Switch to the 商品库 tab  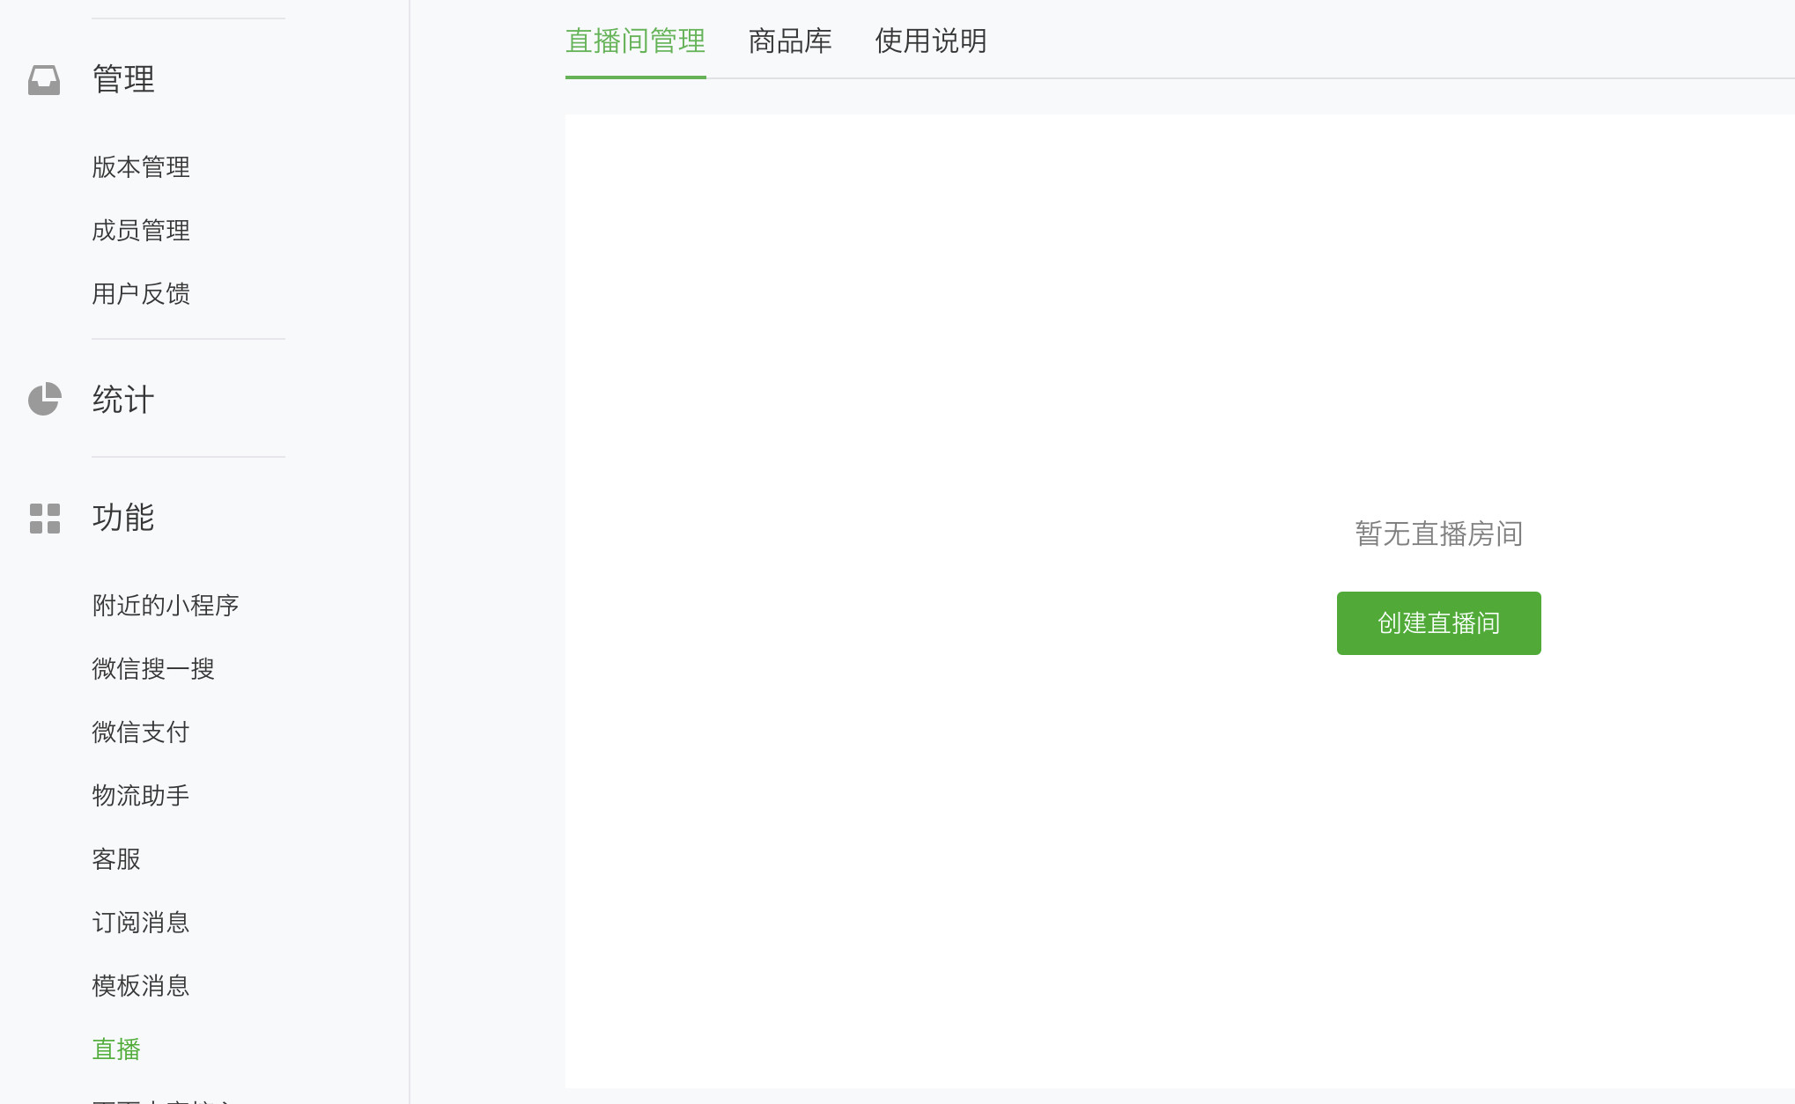tap(790, 41)
